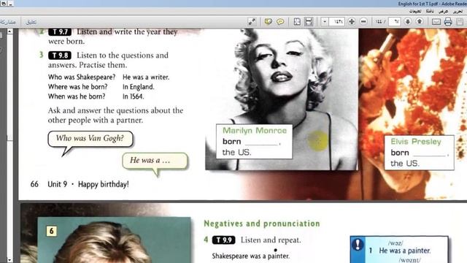Viewport: 467px width, 263px height.
Task: Click the text 'Shakespeare was a painter.'
Action: (x=250, y=256)
